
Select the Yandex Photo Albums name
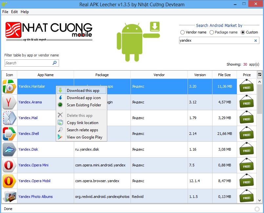pyautogui.click(x=35, y=197)
